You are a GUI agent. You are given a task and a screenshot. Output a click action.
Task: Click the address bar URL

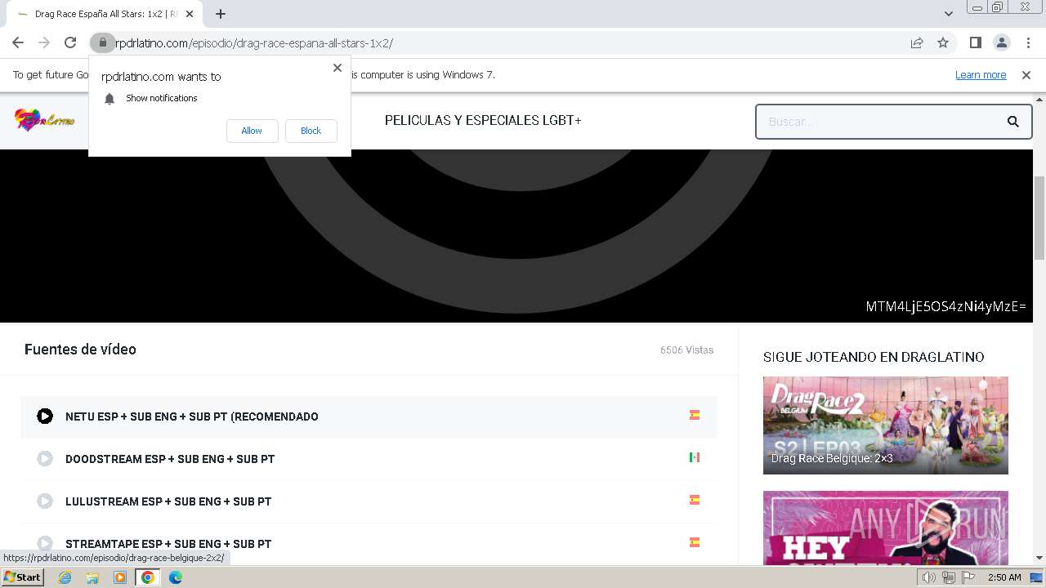tap(254, 43)
